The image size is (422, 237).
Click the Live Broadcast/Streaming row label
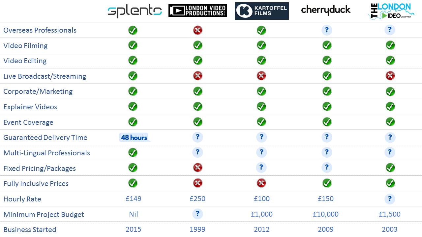click(45, 76)
